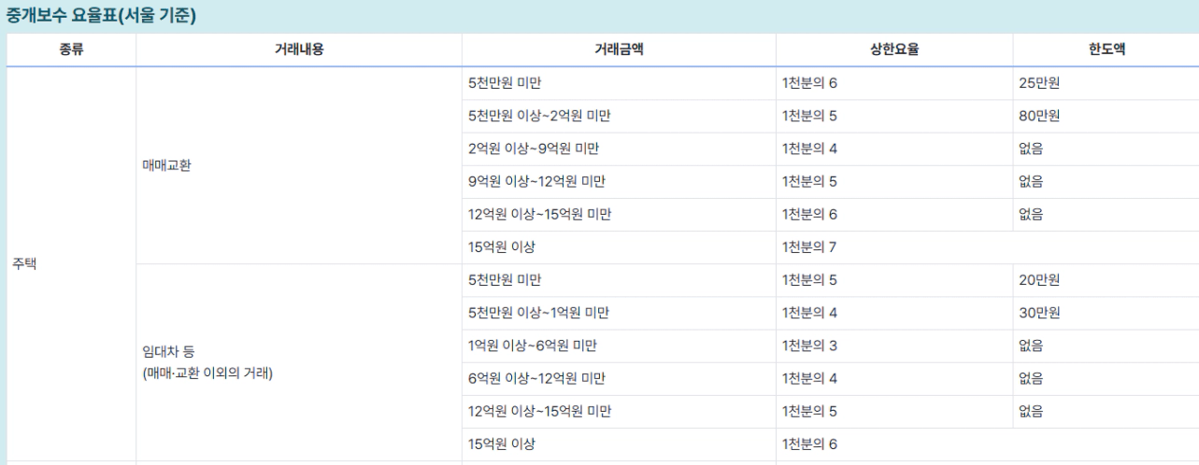Click the 거래금액 column header

(x=619, y=50)
